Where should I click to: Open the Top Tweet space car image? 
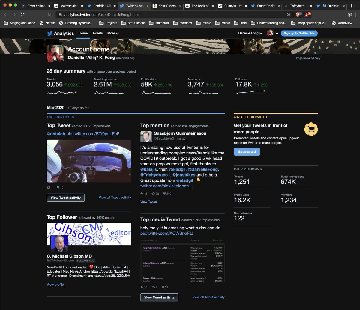(89, 161)
